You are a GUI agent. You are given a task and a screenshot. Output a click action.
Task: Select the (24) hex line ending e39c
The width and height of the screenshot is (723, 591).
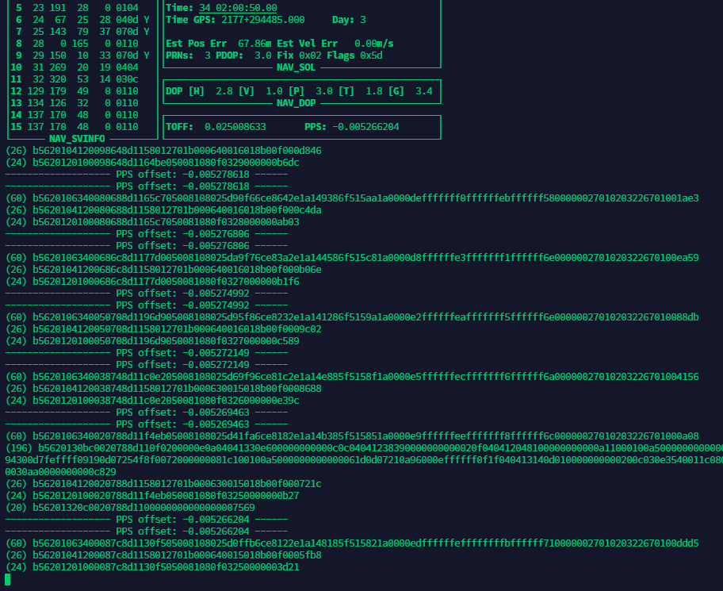coord(152,401)
